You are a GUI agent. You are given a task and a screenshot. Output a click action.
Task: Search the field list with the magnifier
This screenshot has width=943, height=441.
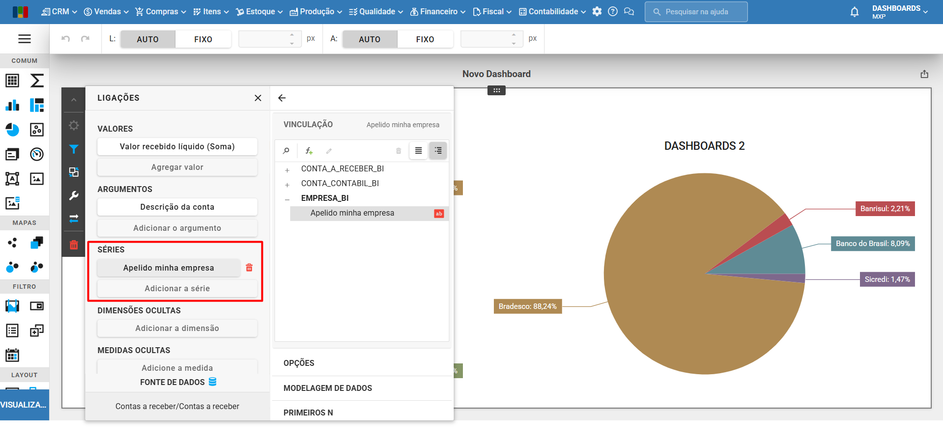point(286,151)
